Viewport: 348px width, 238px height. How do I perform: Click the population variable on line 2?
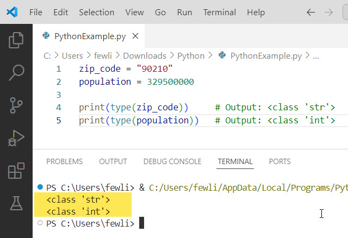[105, 82]
